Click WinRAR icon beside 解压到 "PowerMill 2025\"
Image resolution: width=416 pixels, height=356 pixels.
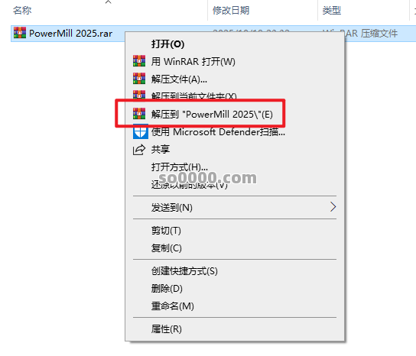tap(139, 114)
